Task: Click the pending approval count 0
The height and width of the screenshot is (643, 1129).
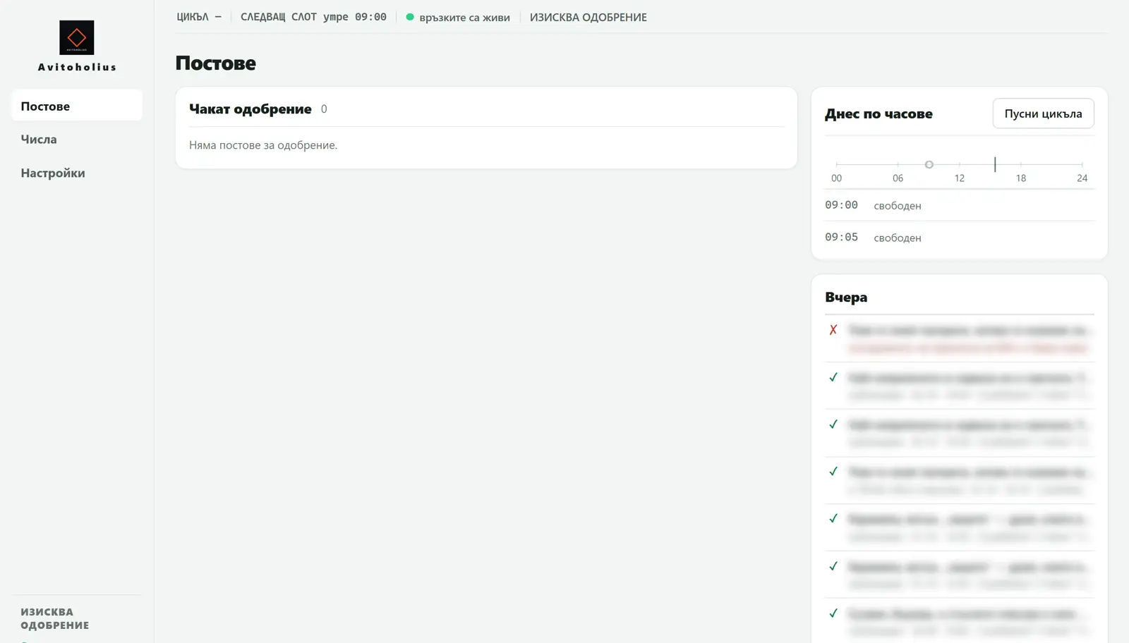Action: 324,109
